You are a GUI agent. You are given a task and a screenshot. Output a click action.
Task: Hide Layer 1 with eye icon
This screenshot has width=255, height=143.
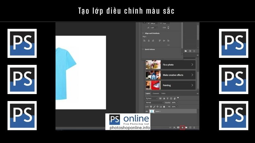[147, 112]
